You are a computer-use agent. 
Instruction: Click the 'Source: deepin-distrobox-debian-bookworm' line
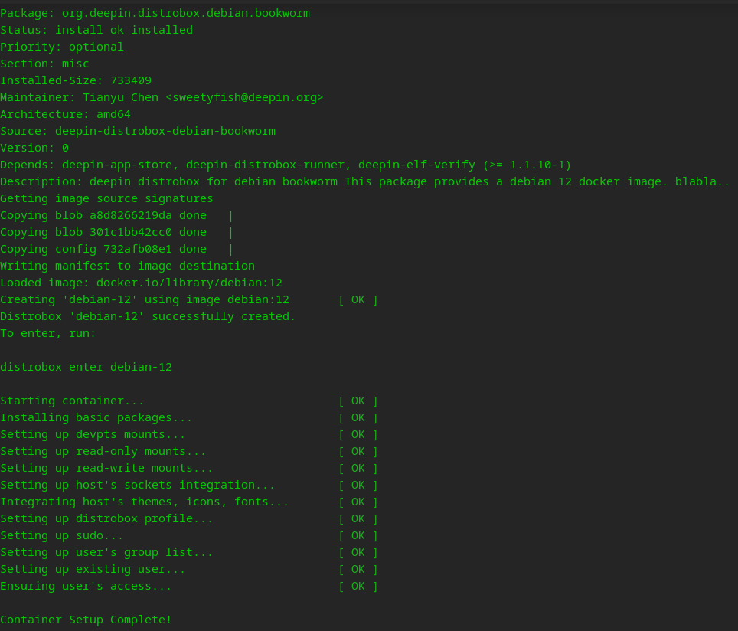[x=138, y=131]
